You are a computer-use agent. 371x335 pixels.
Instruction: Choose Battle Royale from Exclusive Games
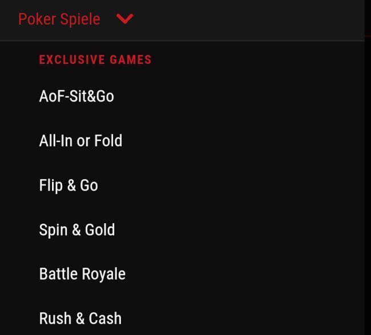[x=82, y=274]
